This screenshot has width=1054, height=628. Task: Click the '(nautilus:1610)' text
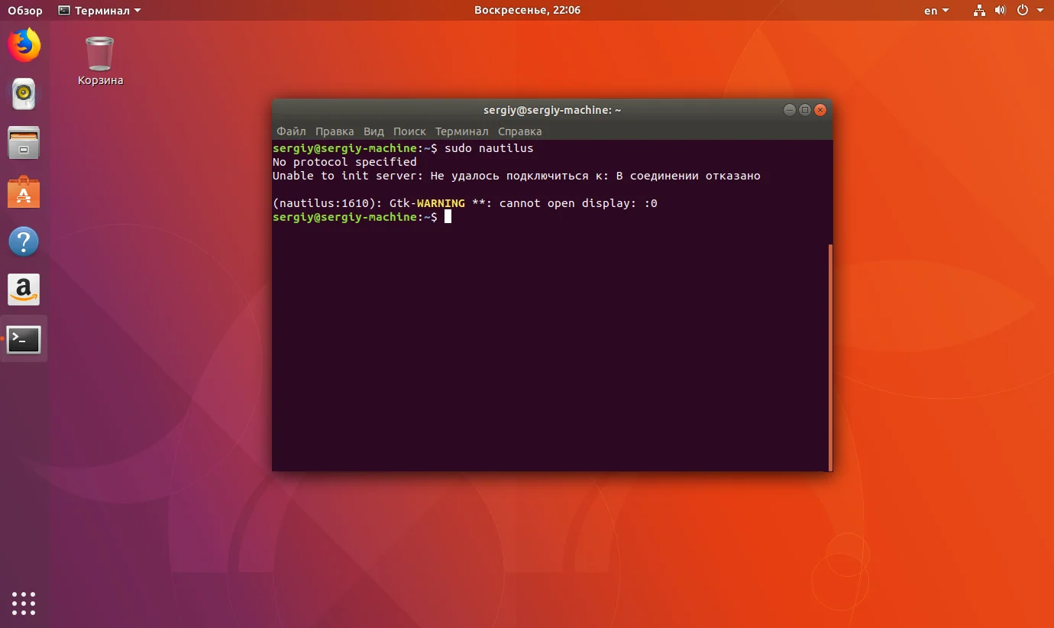(328, 203)
